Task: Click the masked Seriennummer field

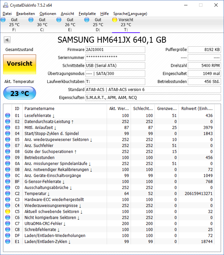Action: (115, 58)
